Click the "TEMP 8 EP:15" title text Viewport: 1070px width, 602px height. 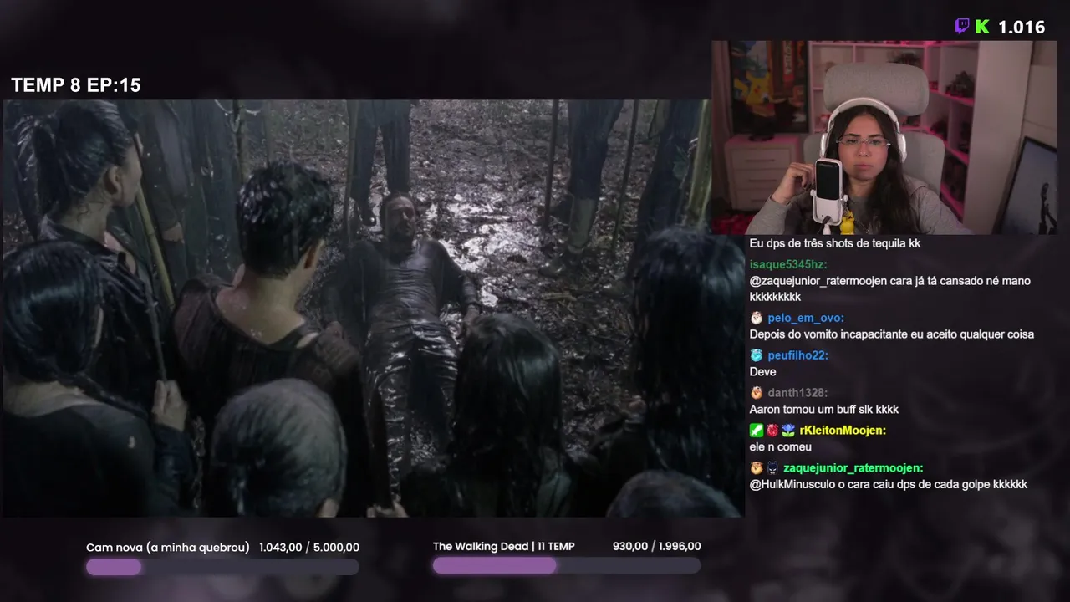(76, 85)
